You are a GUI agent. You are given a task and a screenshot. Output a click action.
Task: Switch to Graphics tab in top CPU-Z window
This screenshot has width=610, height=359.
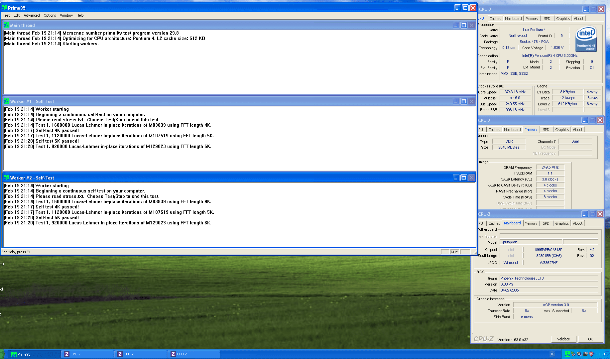[x=563, y=19]
